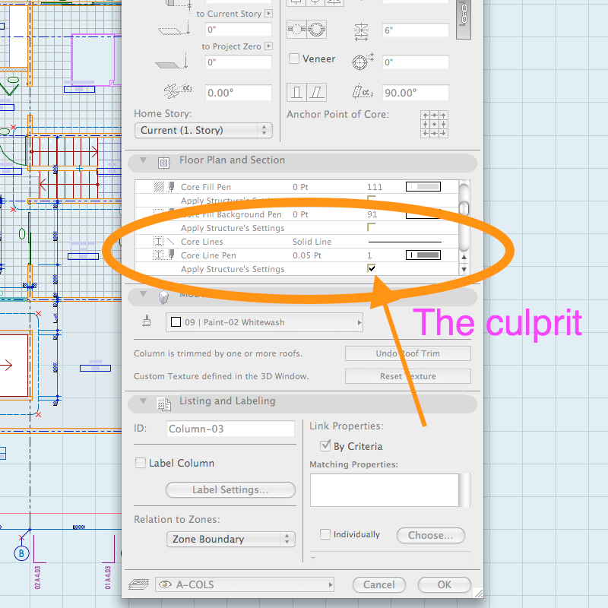
Task: Check Apply Structure's Settings under Core Fill Pen
Action: [x=372, y=199]
